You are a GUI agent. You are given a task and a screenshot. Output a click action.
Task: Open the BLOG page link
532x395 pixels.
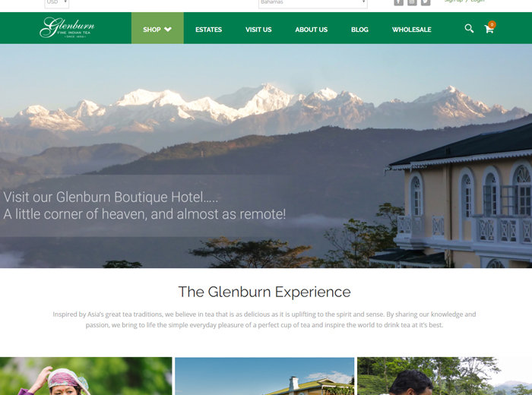pos(359,30)
